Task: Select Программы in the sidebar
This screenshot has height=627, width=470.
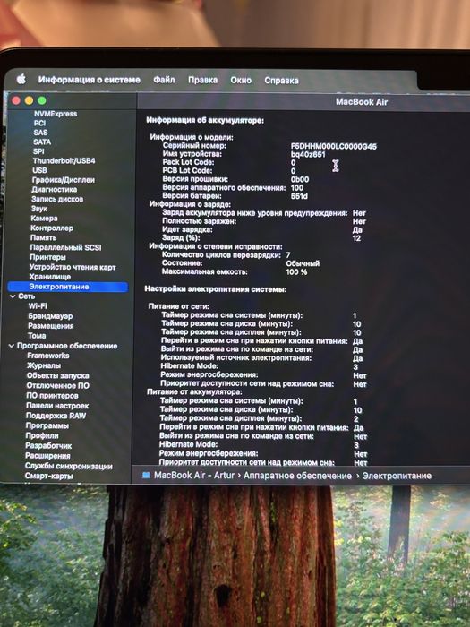Action: [47, 425]
